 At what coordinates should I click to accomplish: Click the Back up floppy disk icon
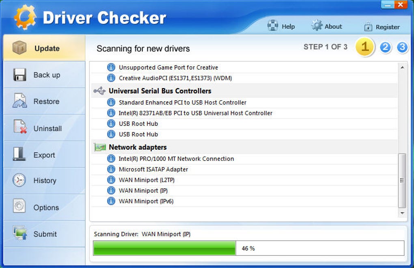[x=19, y=75]
